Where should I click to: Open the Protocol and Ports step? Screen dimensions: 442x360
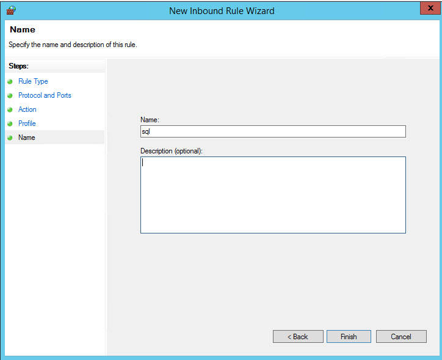click(45, 95)
